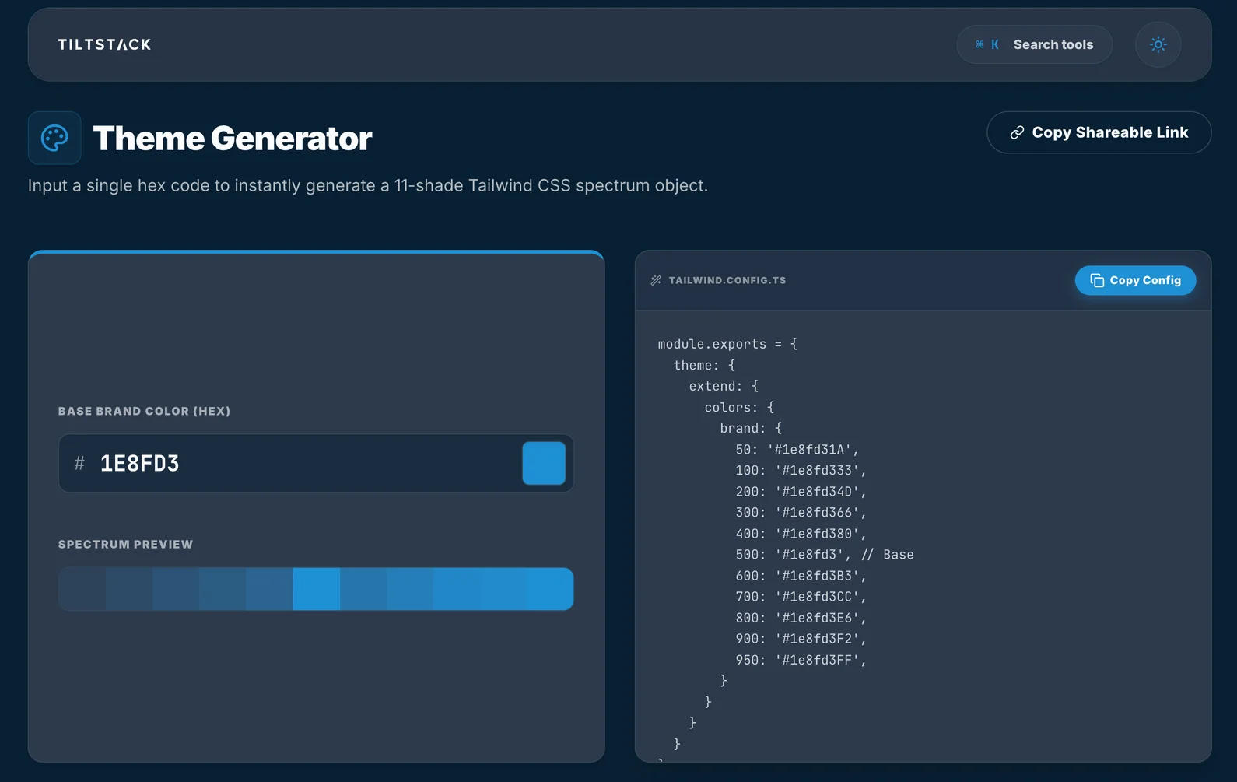The width and height of the screenshot is (1237, 782).
Task: Select the bright base 500 shade in the spectrum
Action: tap(316, 589)
